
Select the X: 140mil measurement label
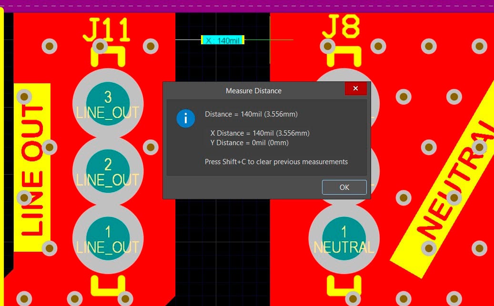point(223,40)
